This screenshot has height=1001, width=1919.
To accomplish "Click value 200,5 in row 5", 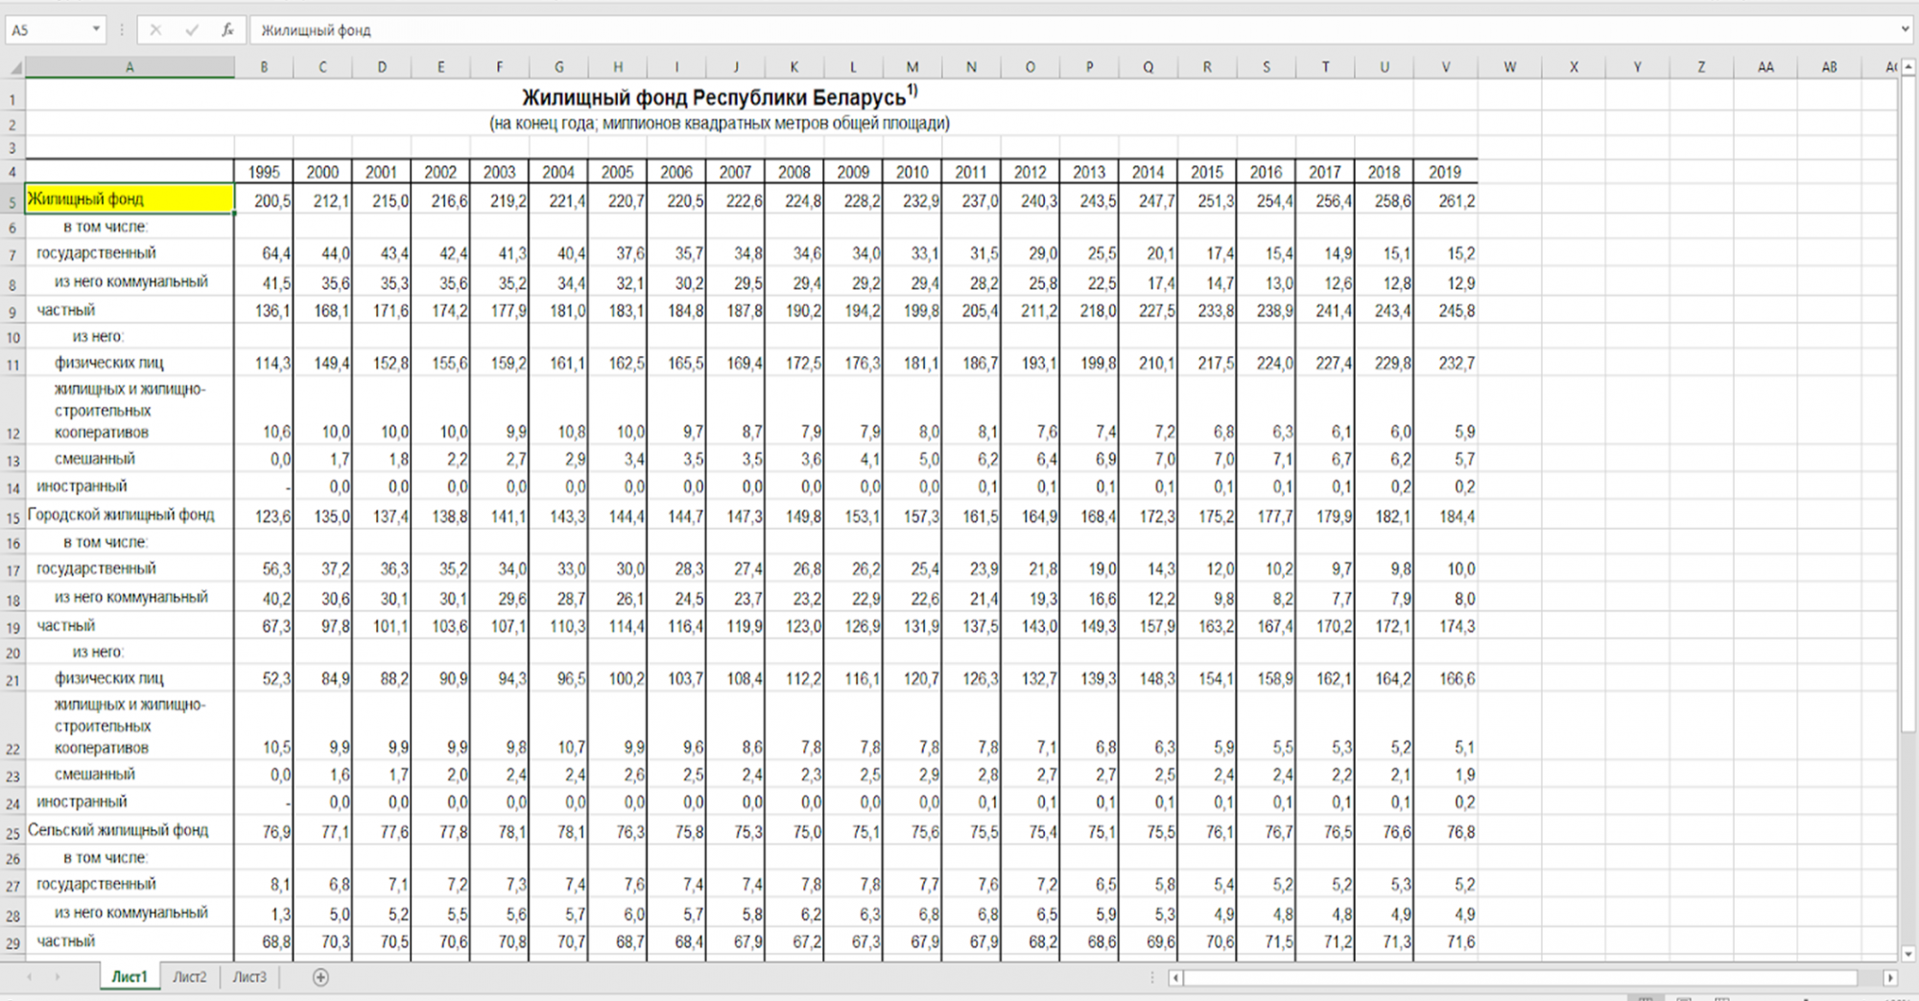I will (x=272, y=201).
